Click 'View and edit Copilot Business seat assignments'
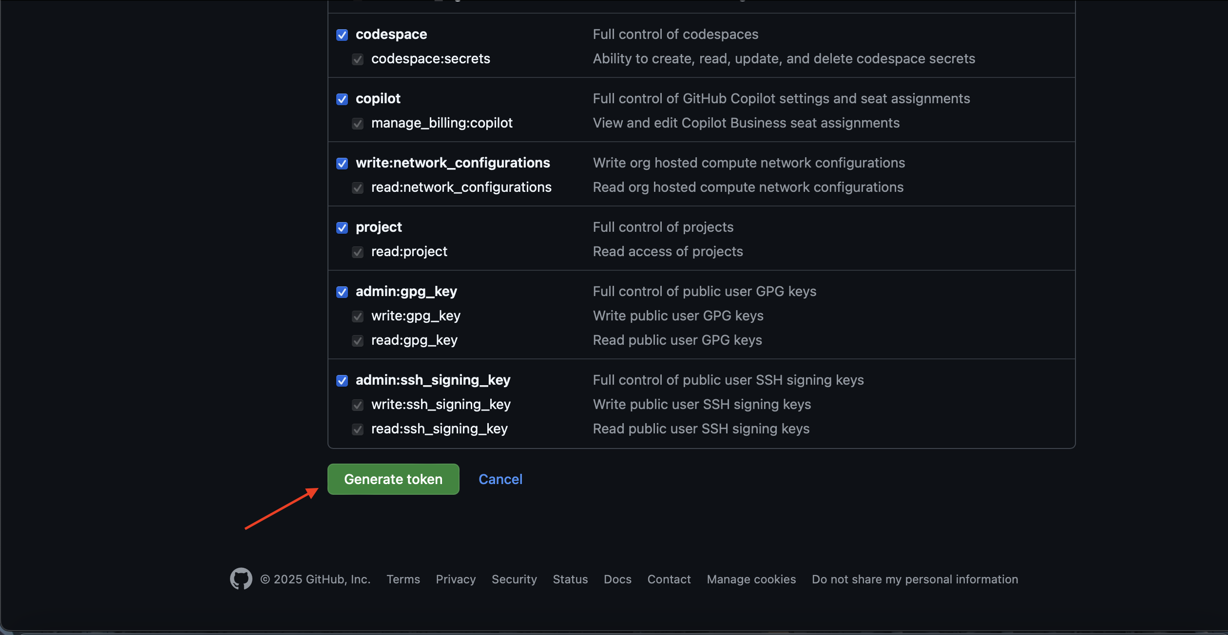 [x=746, y=123]
